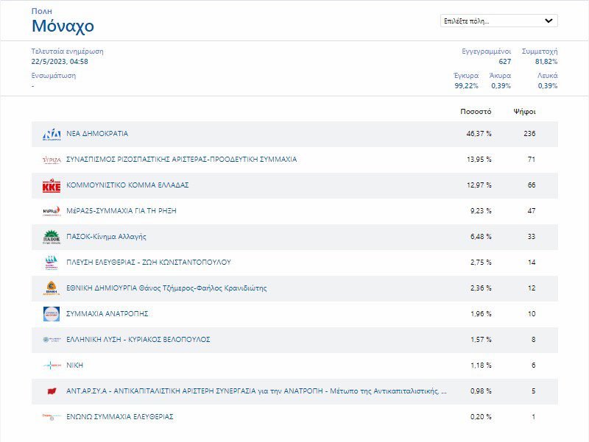Click the Ποσοστό column header
Screen dimensions: 589x442
pos(476,112)
